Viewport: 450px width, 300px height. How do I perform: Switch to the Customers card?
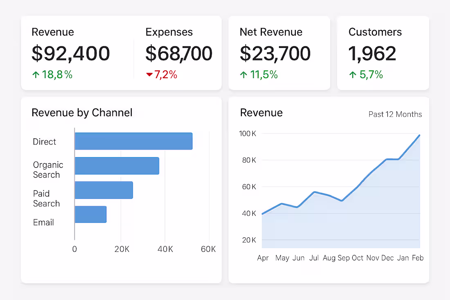coord(382,52)
